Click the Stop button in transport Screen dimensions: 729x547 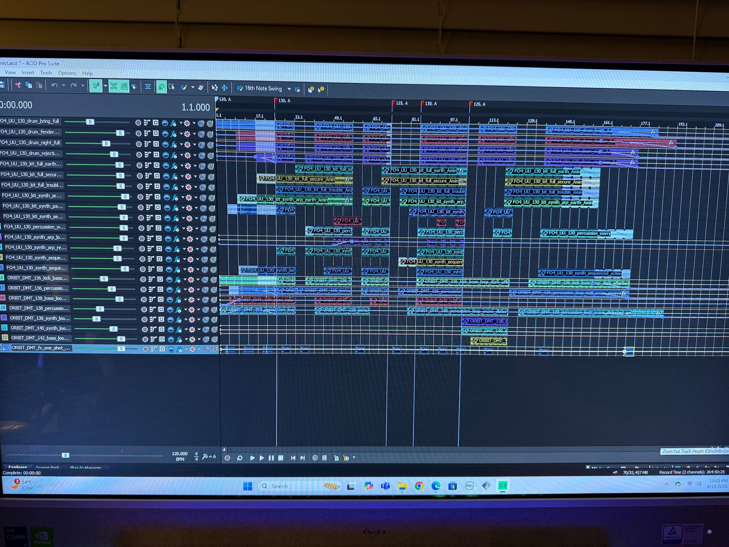[x=281, y=458]
